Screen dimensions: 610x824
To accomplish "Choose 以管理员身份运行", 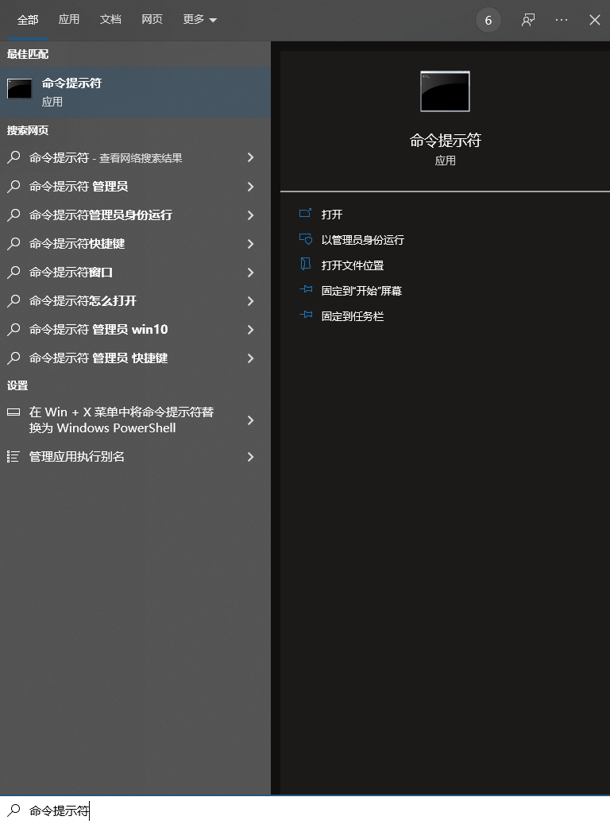I will (362, 240).
